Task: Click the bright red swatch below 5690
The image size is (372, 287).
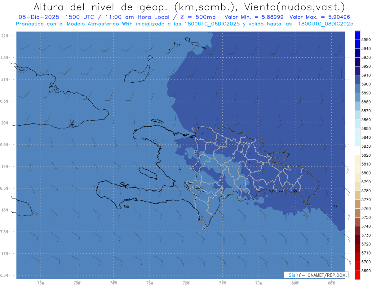Action: coord(357,275)
